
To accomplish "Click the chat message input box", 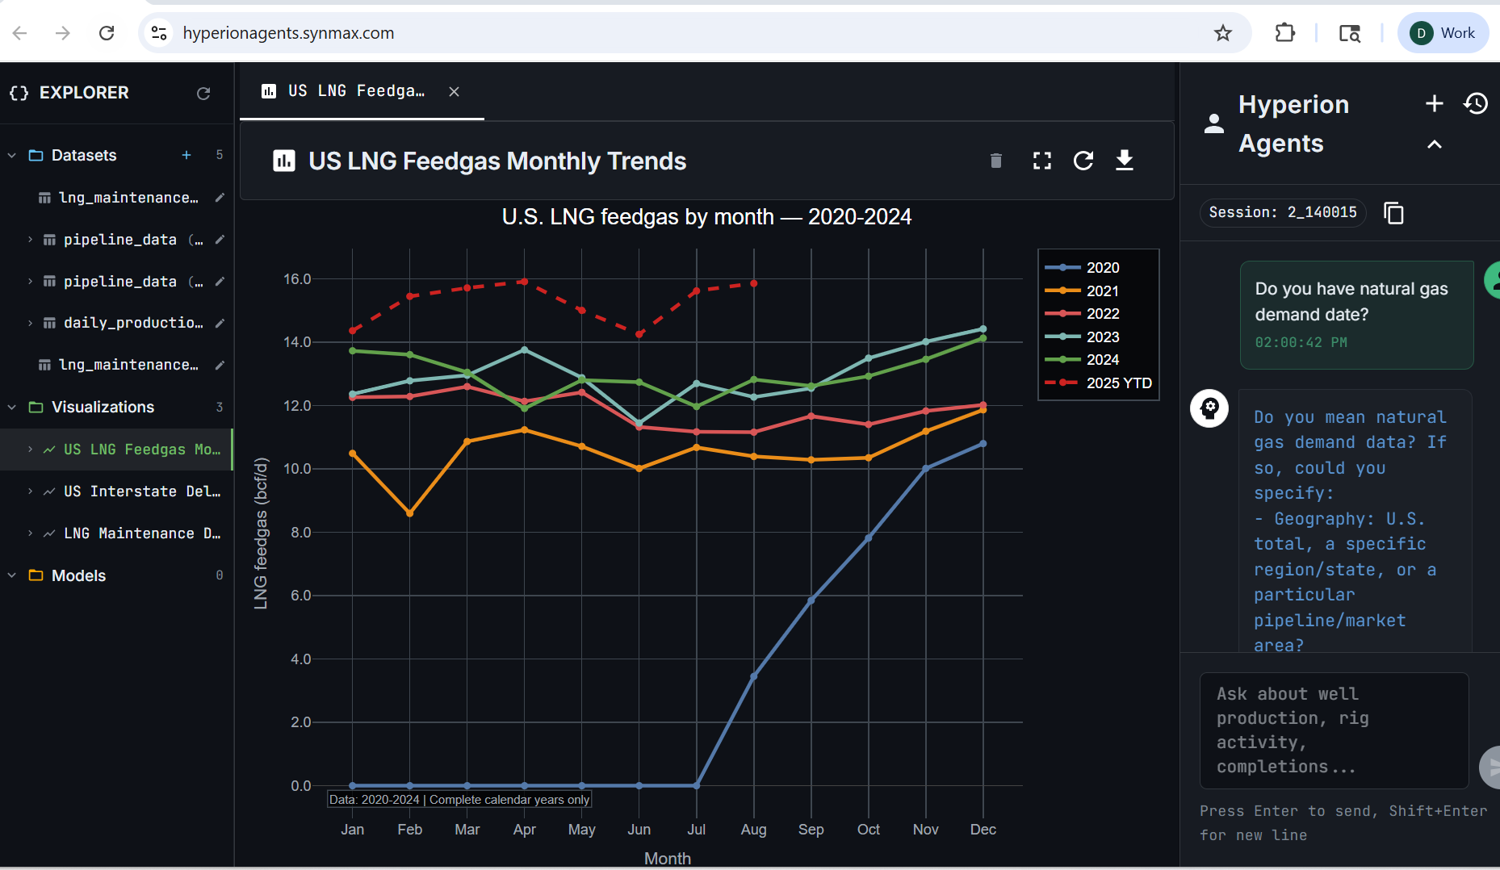I will coord(1334,730).
